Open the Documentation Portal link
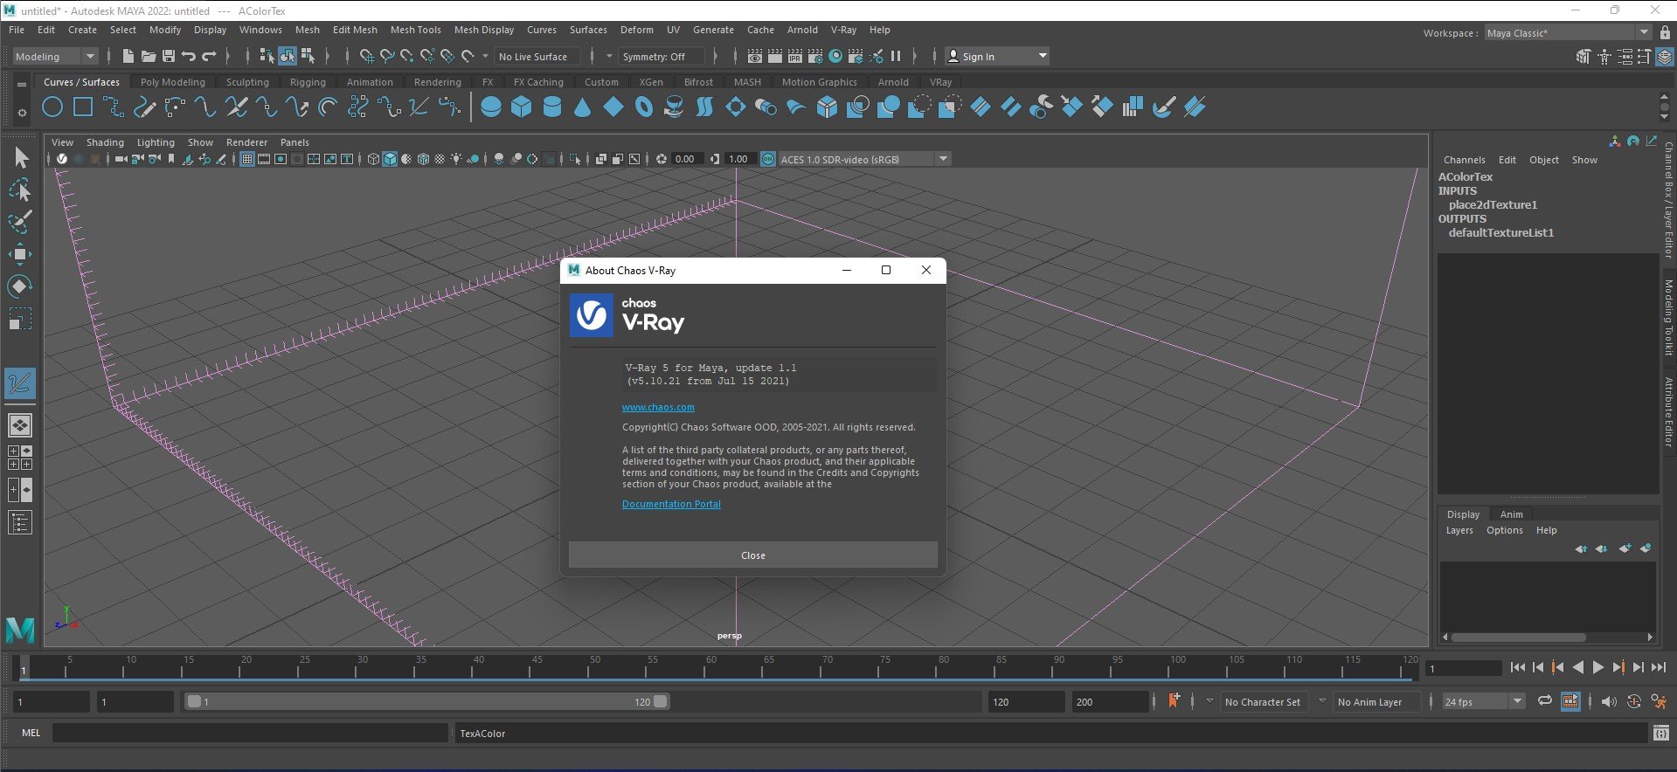The image size is (1677, 772). (x=671, y=504)
